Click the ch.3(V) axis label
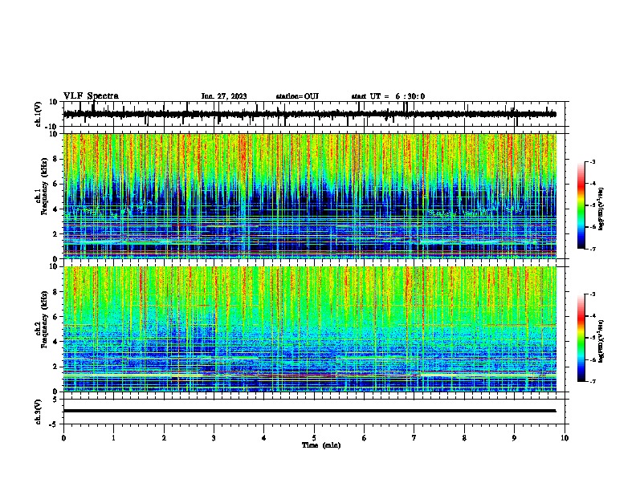636x491 pixels. click(39, 412)
